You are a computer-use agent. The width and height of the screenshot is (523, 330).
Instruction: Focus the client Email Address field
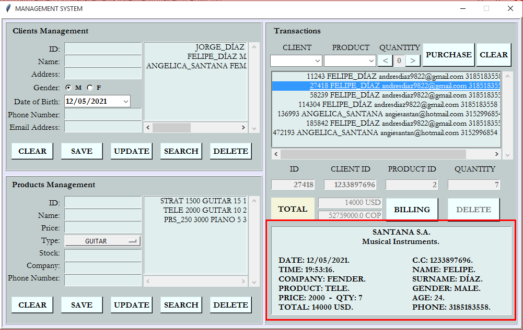[x=103, y=127]
